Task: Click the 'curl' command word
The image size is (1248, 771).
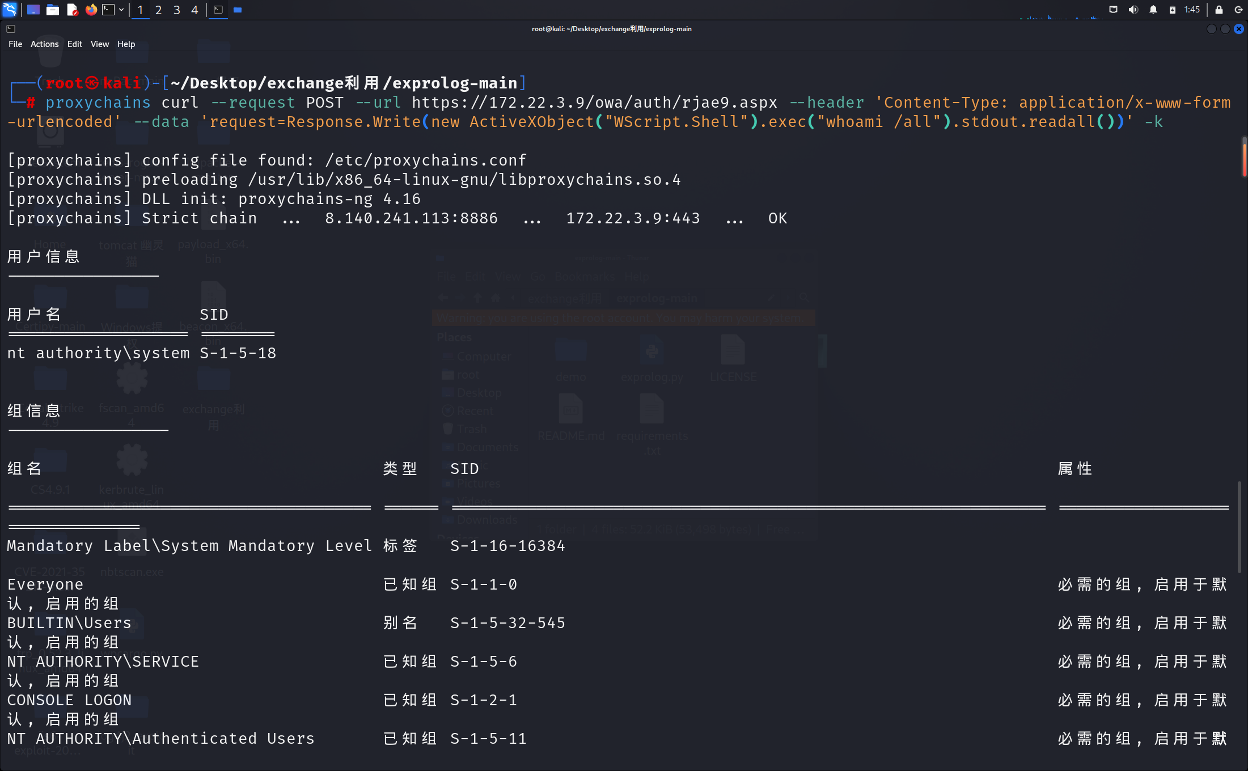Action: [x=180, y=103]
